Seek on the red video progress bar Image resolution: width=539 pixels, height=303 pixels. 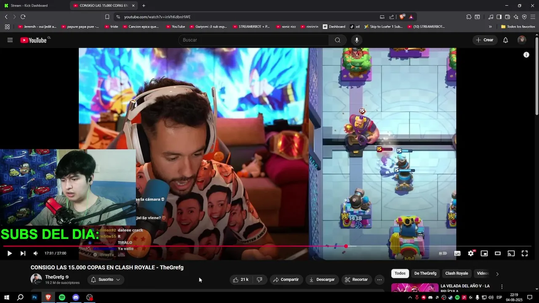(x=267, y=246)
